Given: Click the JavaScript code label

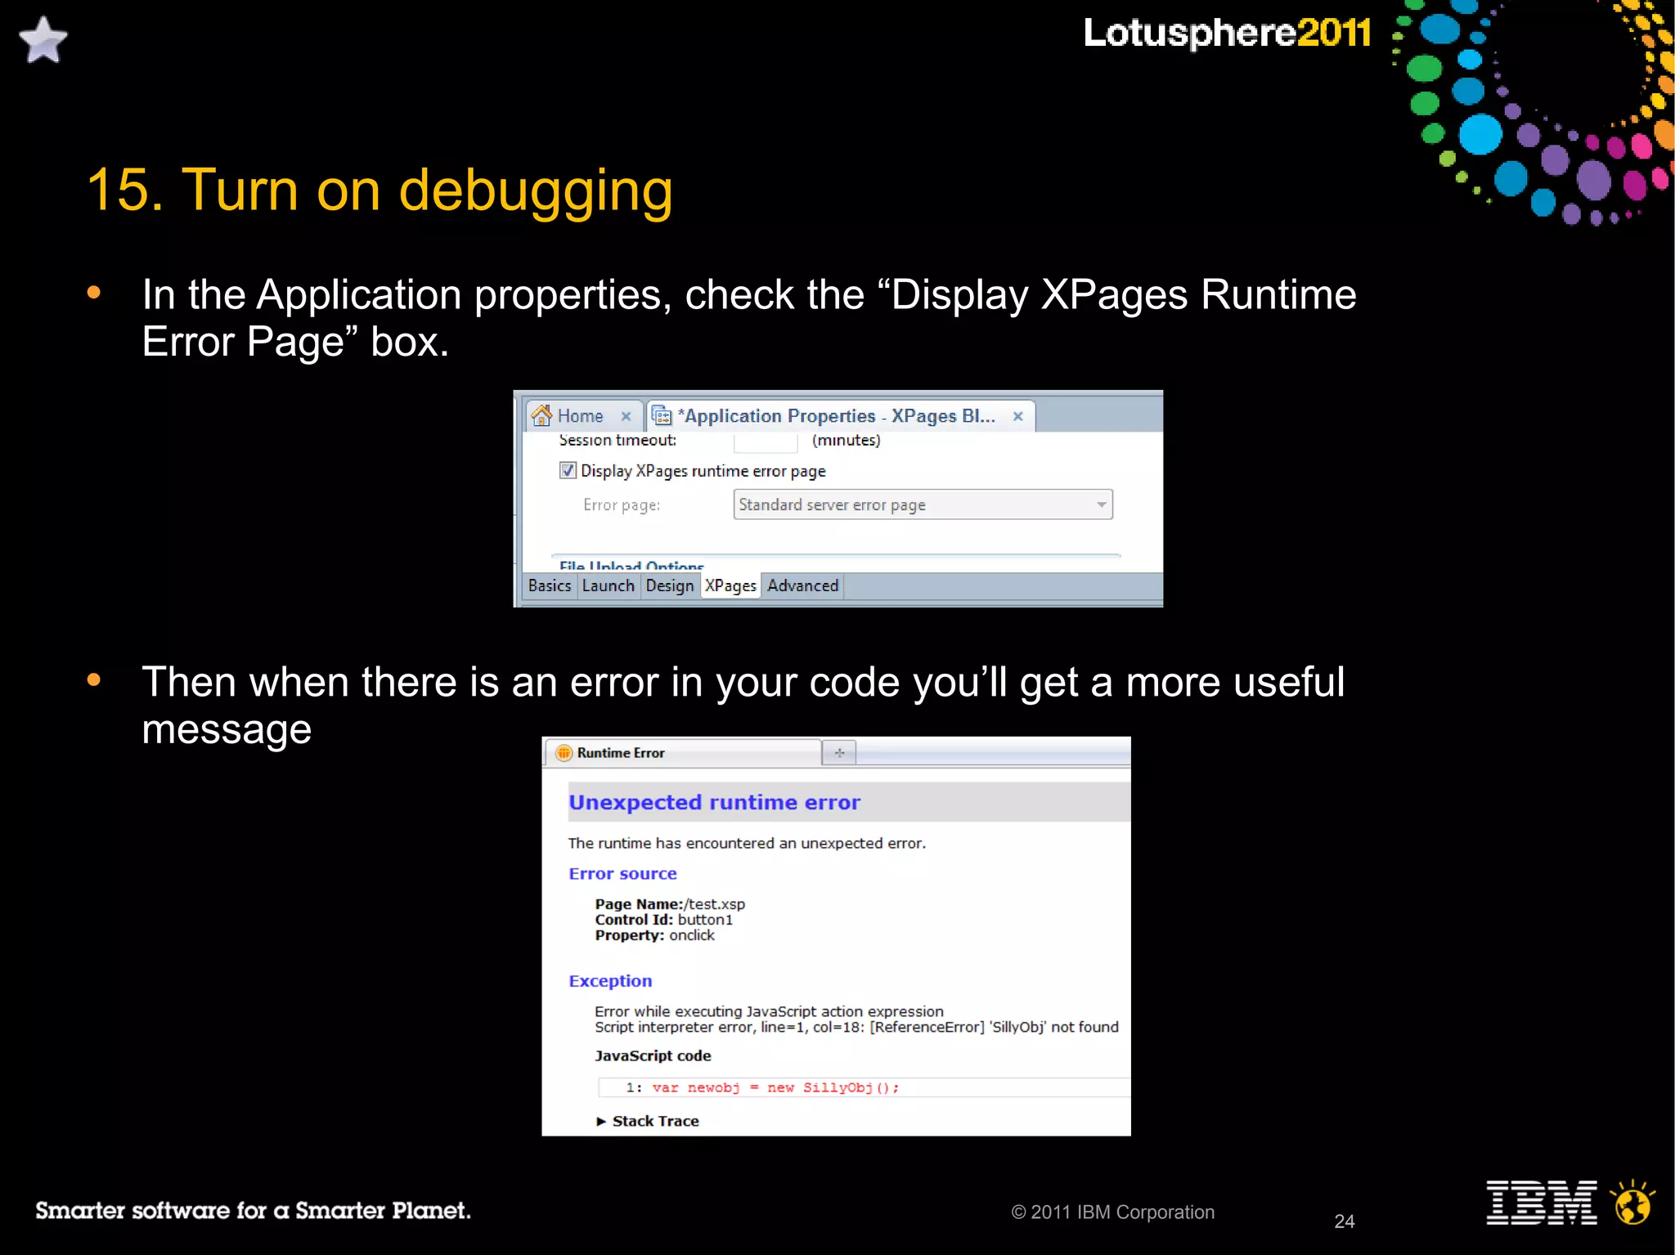Looking at the screenshot, I should [x=653, y=1056].
